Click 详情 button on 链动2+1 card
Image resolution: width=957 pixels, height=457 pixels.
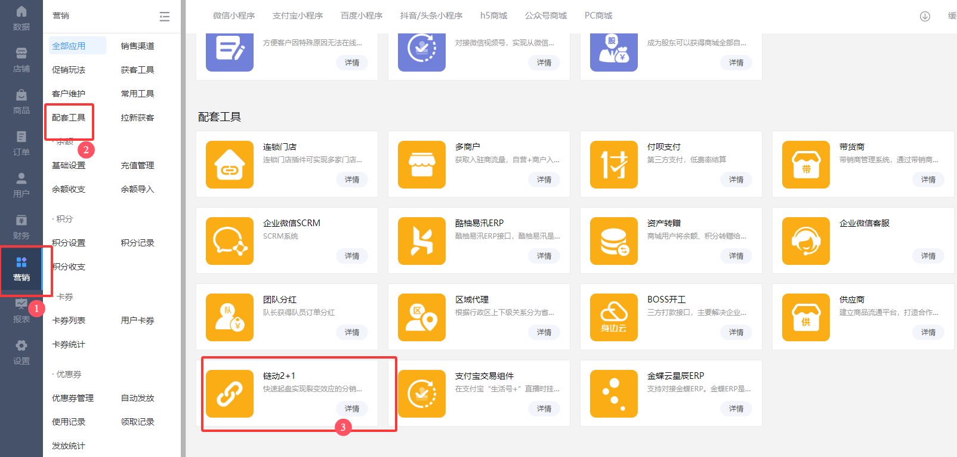point(352,409)
